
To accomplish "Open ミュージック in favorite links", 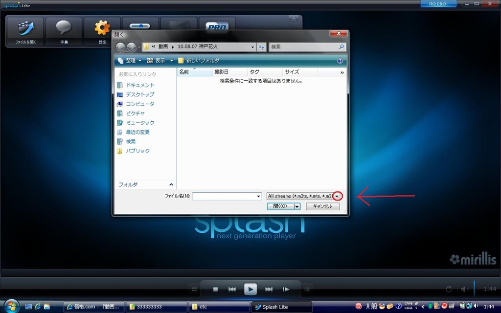I will click(x=136, y=123).
